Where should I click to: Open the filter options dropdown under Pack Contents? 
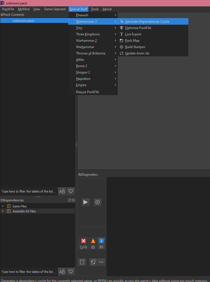tap(71, 191)
